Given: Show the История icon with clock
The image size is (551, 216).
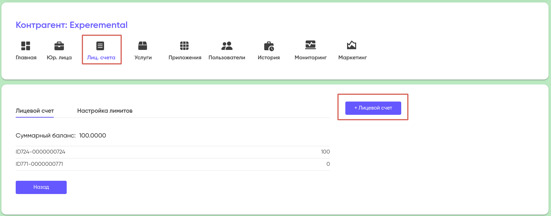Looking at the screenshot, I should [x=269, y=46].
